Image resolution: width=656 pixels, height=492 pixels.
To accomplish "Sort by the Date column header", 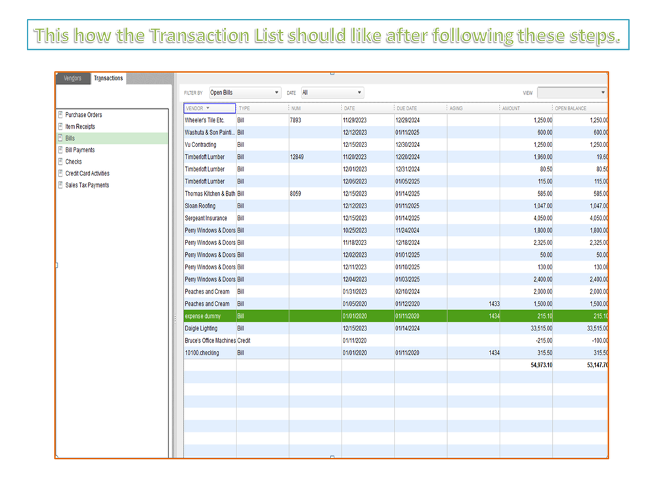I will (368, 108).
